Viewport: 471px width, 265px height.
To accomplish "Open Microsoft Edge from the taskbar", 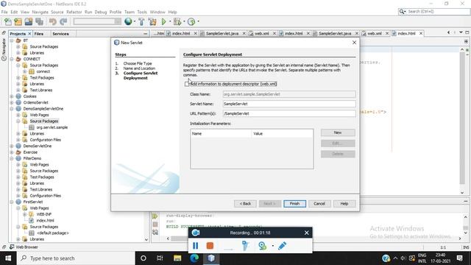I will (x=194, y=258).
